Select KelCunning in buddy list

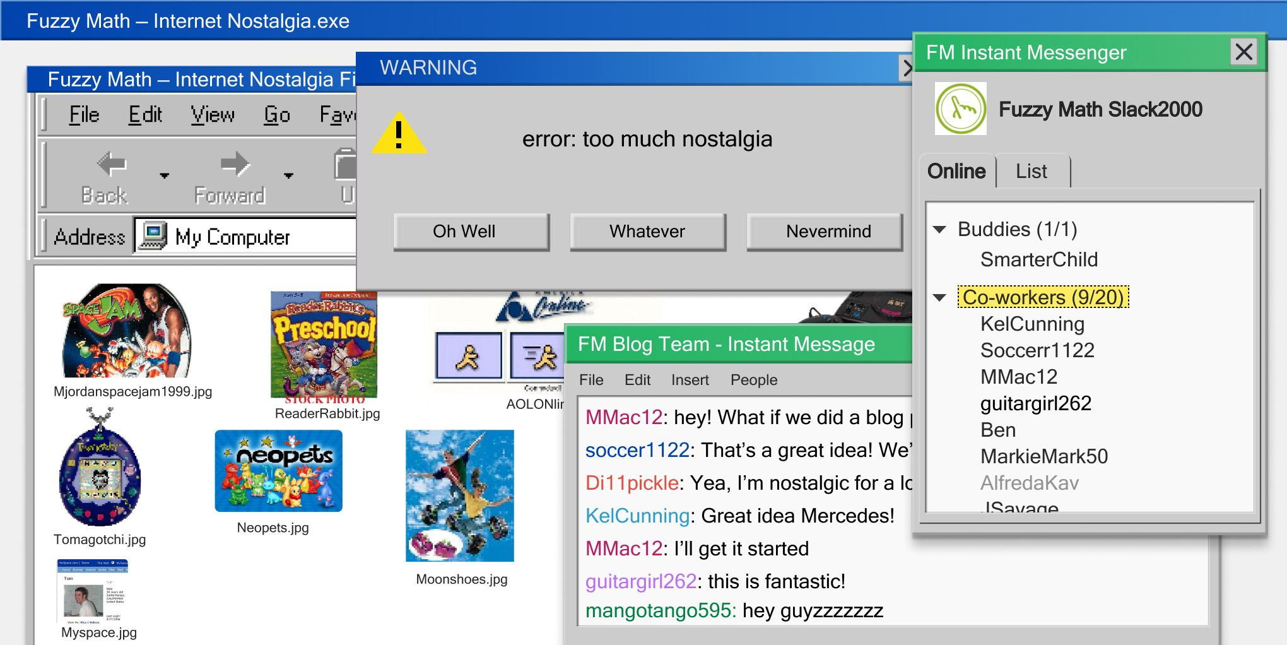tap(1032, 324)
